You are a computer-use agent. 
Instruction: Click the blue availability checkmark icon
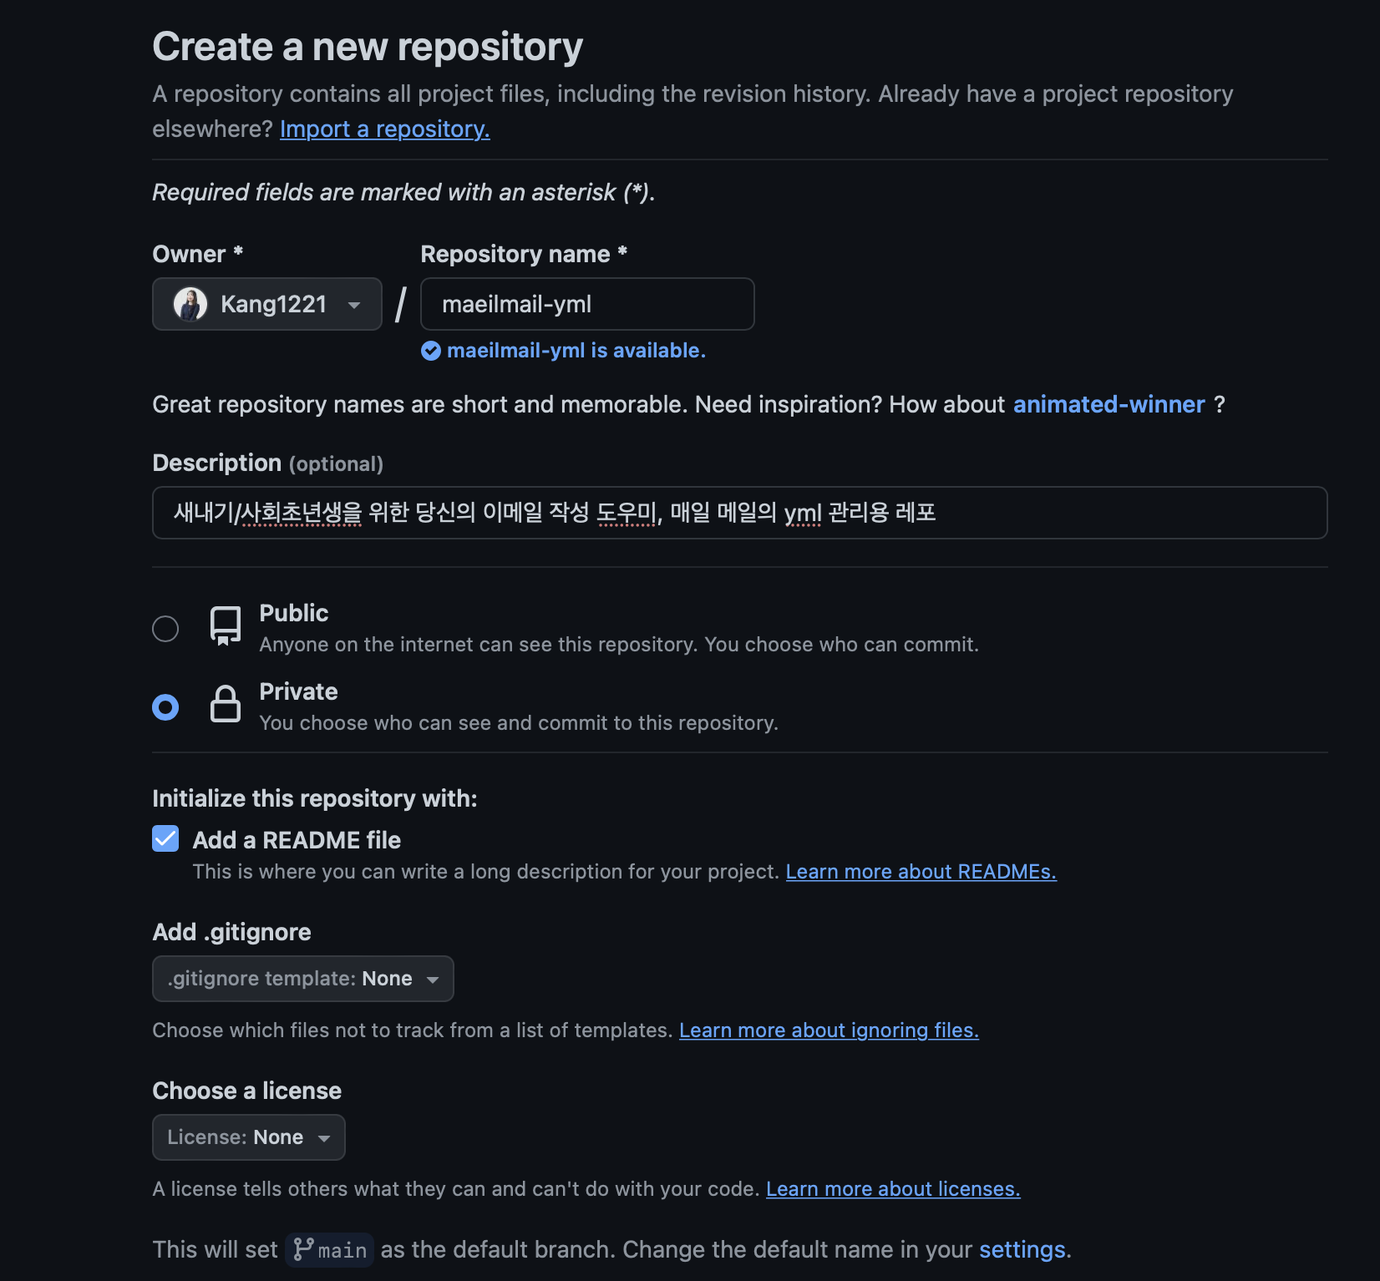(431, 351)
